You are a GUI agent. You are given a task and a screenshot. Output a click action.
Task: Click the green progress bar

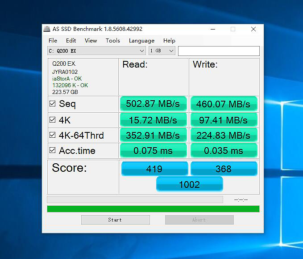(x=153, y=209)
